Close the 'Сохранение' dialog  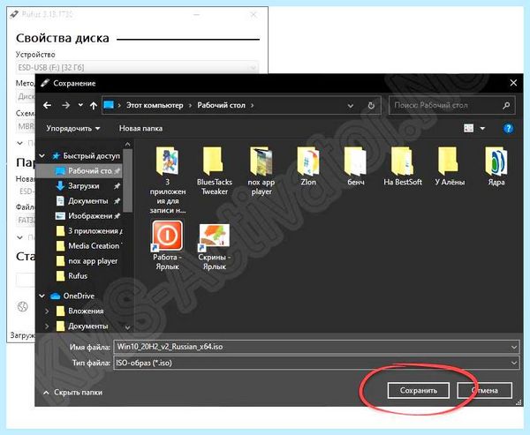click(513, 83)
